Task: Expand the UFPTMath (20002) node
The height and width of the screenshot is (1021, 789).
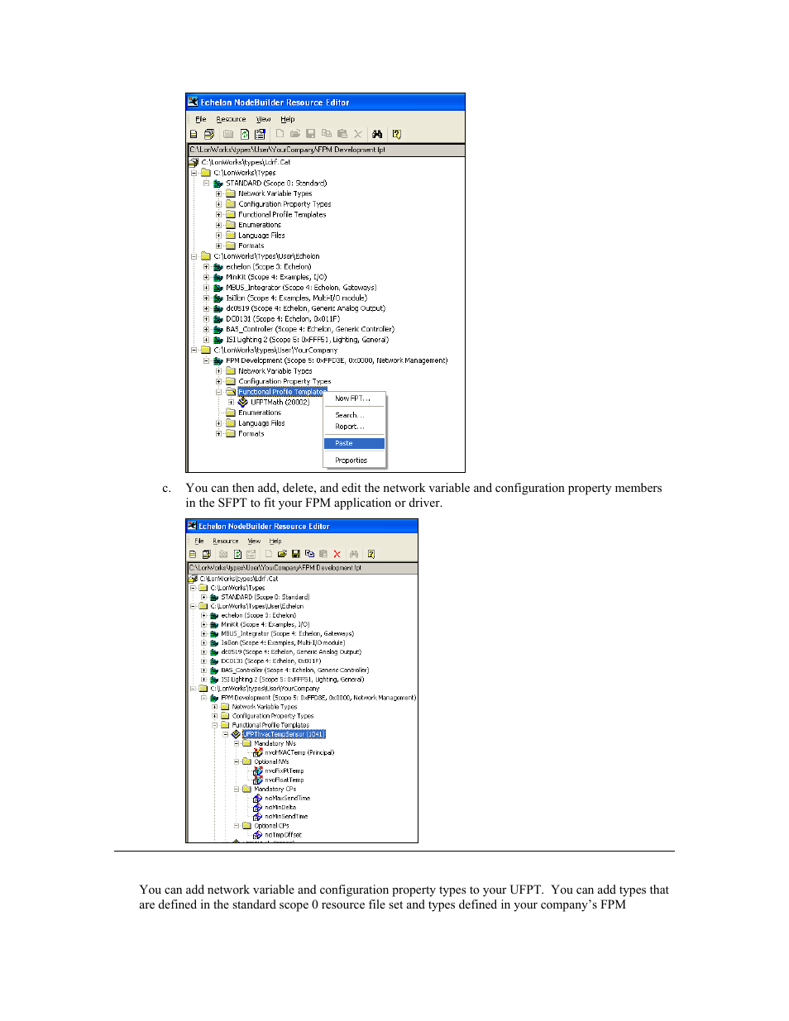Action: [x=232, y=403]
